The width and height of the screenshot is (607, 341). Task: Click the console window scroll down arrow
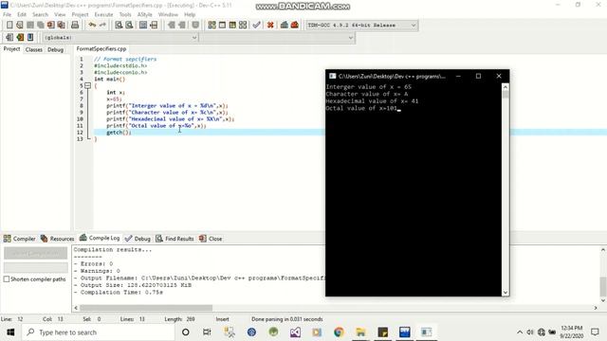click(x=506, y=293)
